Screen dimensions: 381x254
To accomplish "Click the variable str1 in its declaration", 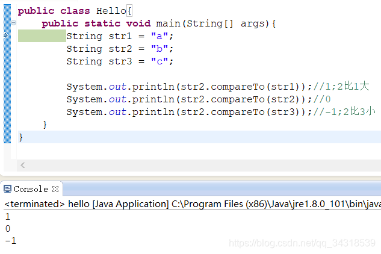I will tap(120, 36).
